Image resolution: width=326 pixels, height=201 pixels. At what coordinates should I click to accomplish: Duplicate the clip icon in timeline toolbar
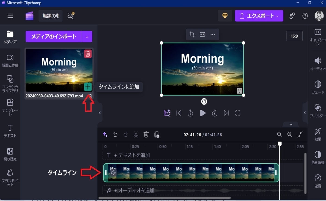(x=156, y=134)
